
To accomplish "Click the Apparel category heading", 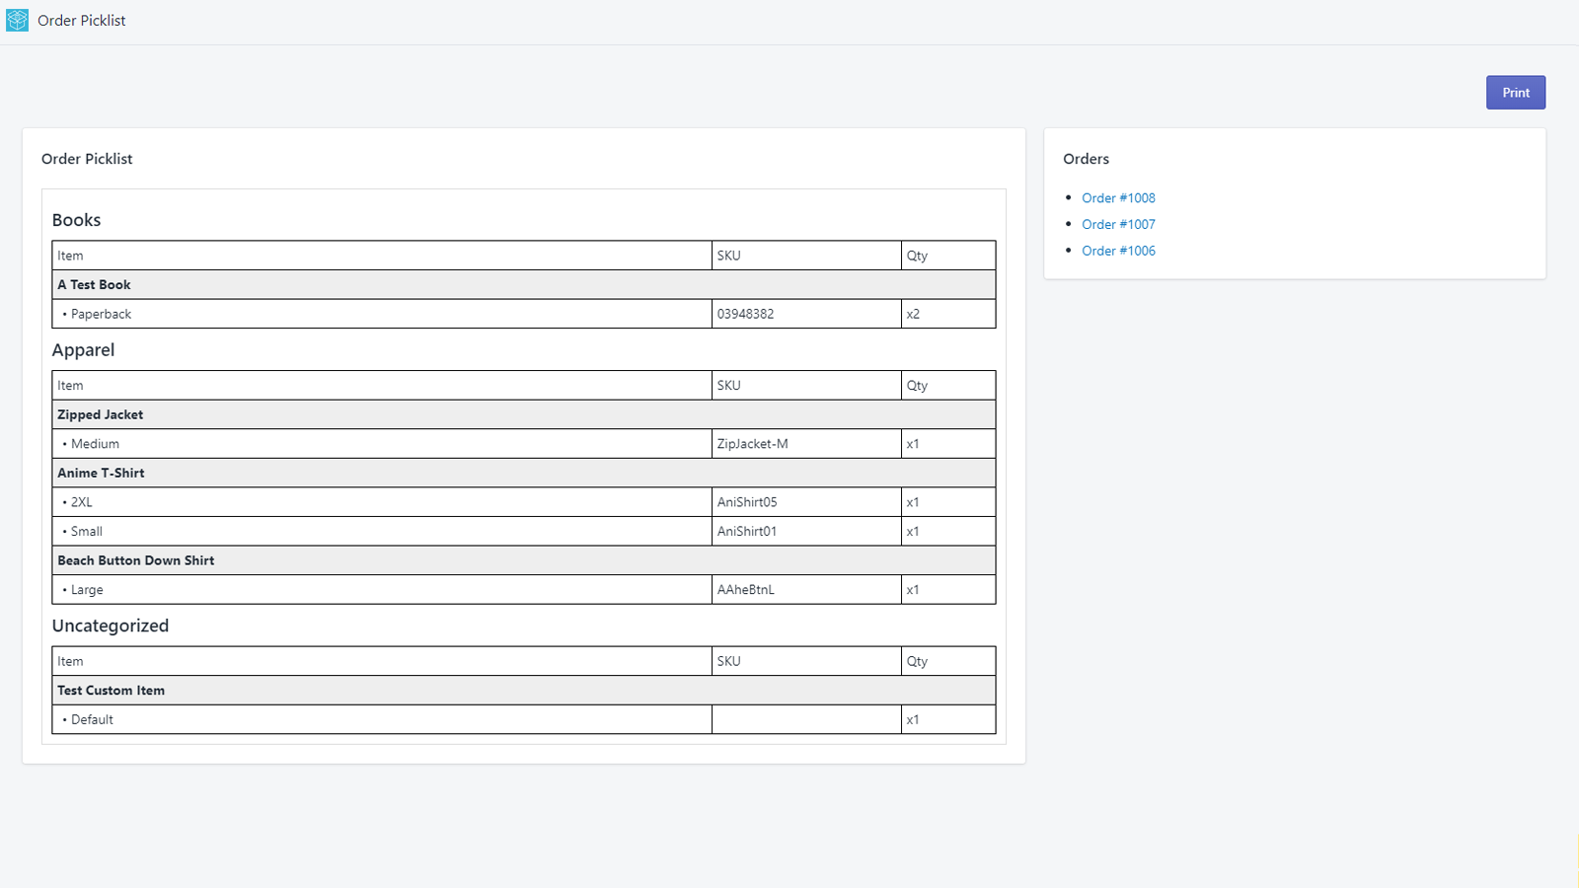I will 83,350.
